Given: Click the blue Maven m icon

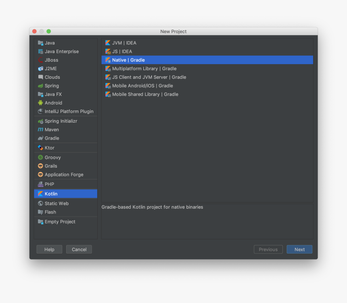Looking at the screenshot, I should coord(40,130).
